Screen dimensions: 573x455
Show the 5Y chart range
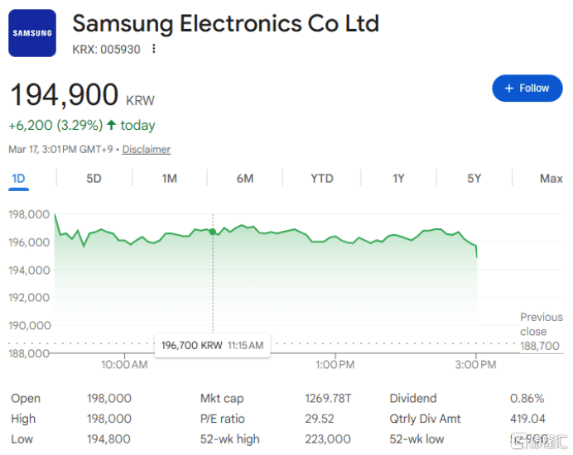(474, 179)
